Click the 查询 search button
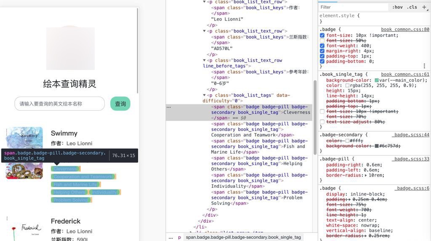Screen dimensions: 431x241 [x=120, y=104]
